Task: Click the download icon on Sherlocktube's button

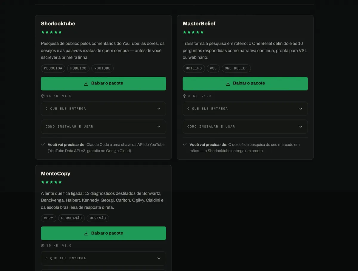Action: 86,84
